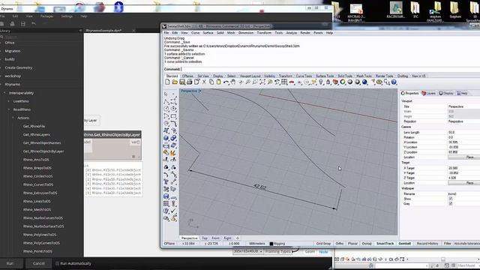
Task: Click the New file icon in Rhino toolbar
Action: click(x=167, y=82)
